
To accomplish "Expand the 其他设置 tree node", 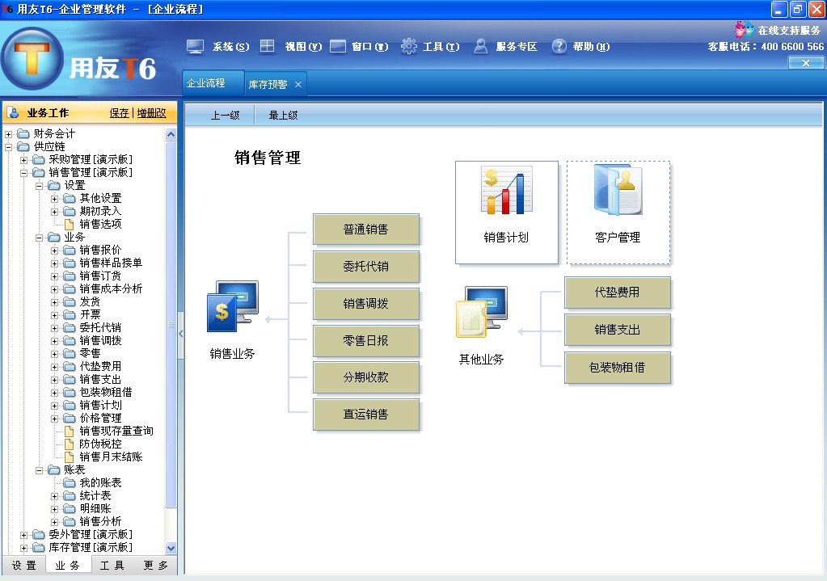I will [x=54, y=199].
